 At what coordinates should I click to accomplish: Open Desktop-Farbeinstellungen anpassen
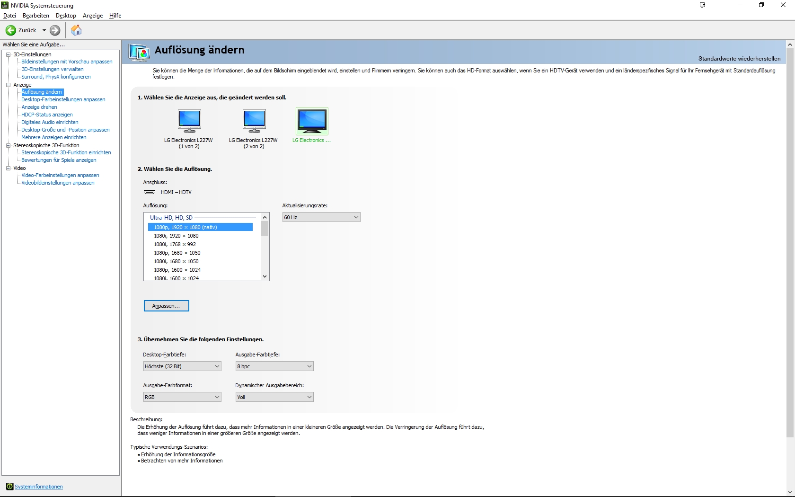[63, 99]
